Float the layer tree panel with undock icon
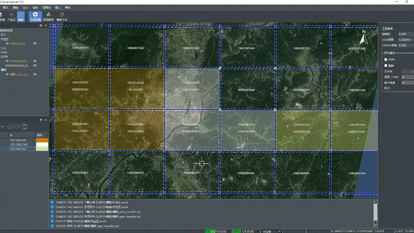Image resolution: width=414 pixels, height=233 pixels. [40, 25]
